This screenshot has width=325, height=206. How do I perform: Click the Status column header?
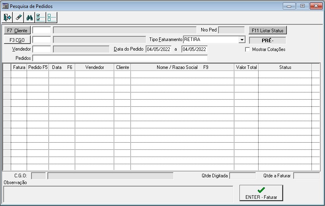(x=285, y=67)
